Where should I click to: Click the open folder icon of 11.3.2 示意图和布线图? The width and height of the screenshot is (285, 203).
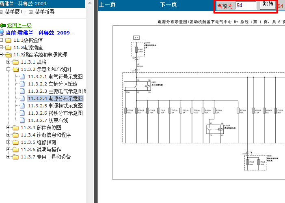point(16,69)
